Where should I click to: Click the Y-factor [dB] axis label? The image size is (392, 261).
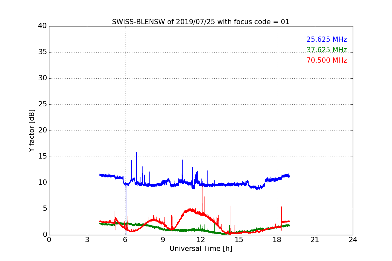(x=32, y=130)
